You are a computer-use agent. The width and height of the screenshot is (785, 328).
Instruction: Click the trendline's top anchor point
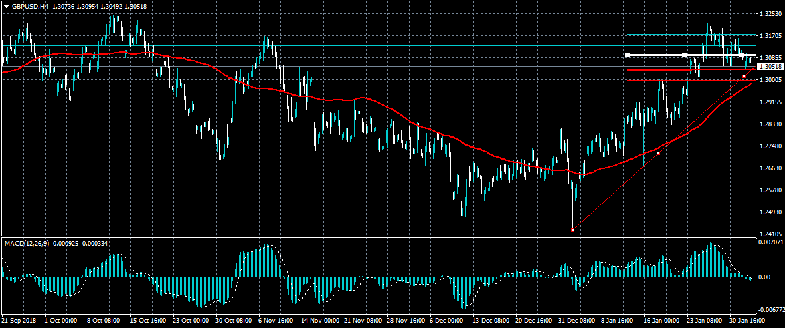[744, 76]
